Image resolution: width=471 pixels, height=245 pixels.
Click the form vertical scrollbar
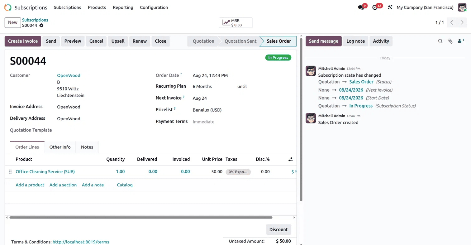(x=301, y=120)
